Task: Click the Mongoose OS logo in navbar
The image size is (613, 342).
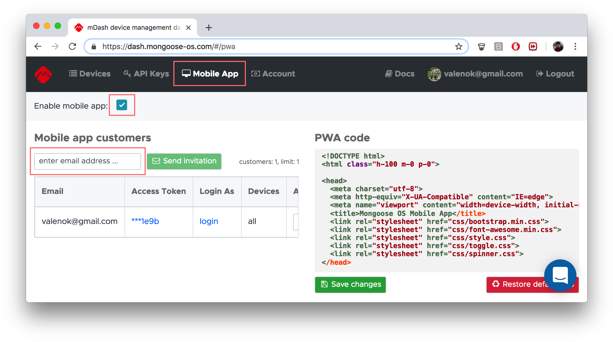Action: pyautogui.click(x=43, y=74)
